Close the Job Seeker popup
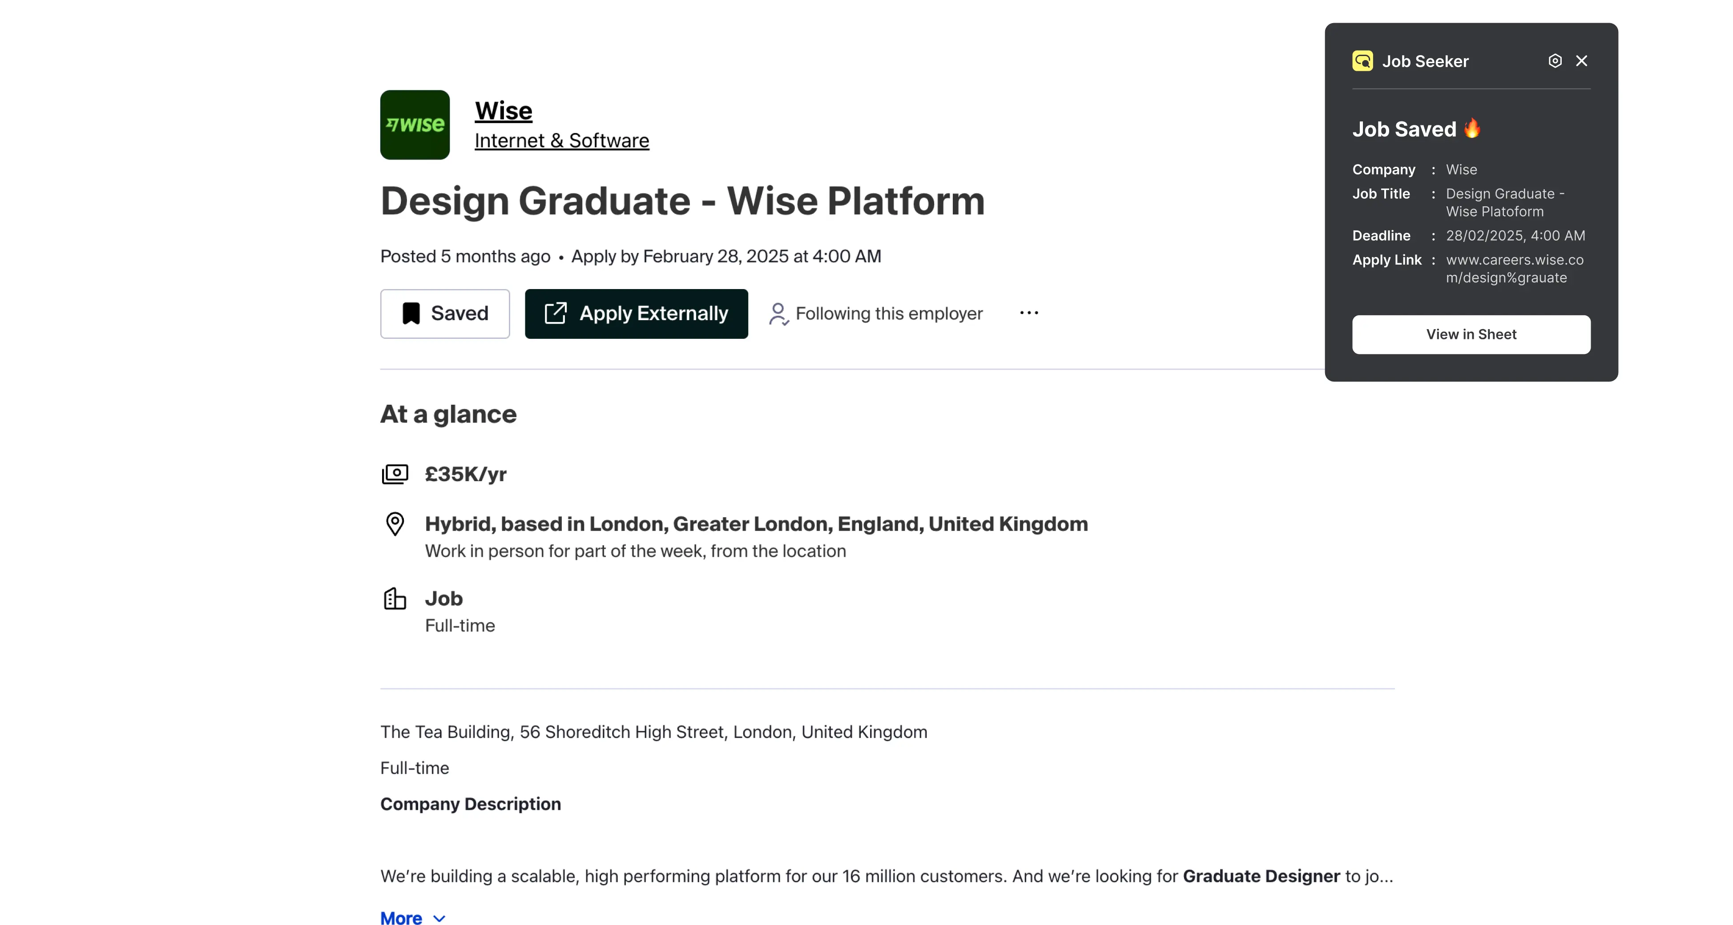This screenshot has width=1733, height=925. coord(1582,60)
